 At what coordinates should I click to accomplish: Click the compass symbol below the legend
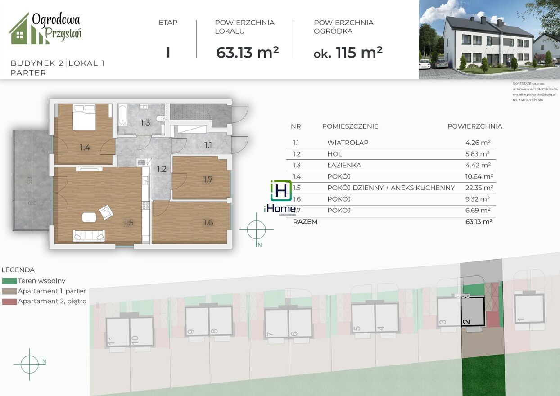click(x=30, y=362)
